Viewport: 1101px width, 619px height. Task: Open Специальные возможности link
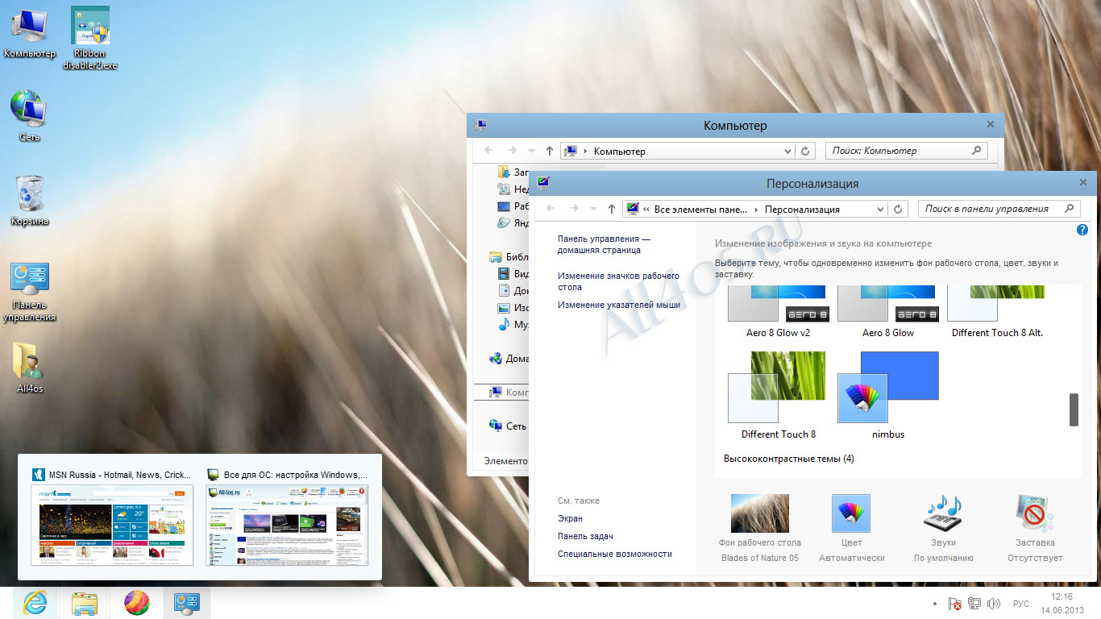click(x=614, y=554)
